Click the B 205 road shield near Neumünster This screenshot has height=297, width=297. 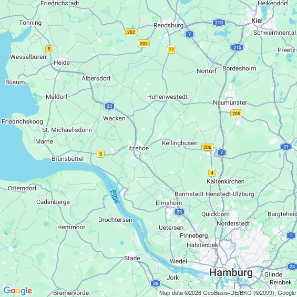(x=236, y=114)
